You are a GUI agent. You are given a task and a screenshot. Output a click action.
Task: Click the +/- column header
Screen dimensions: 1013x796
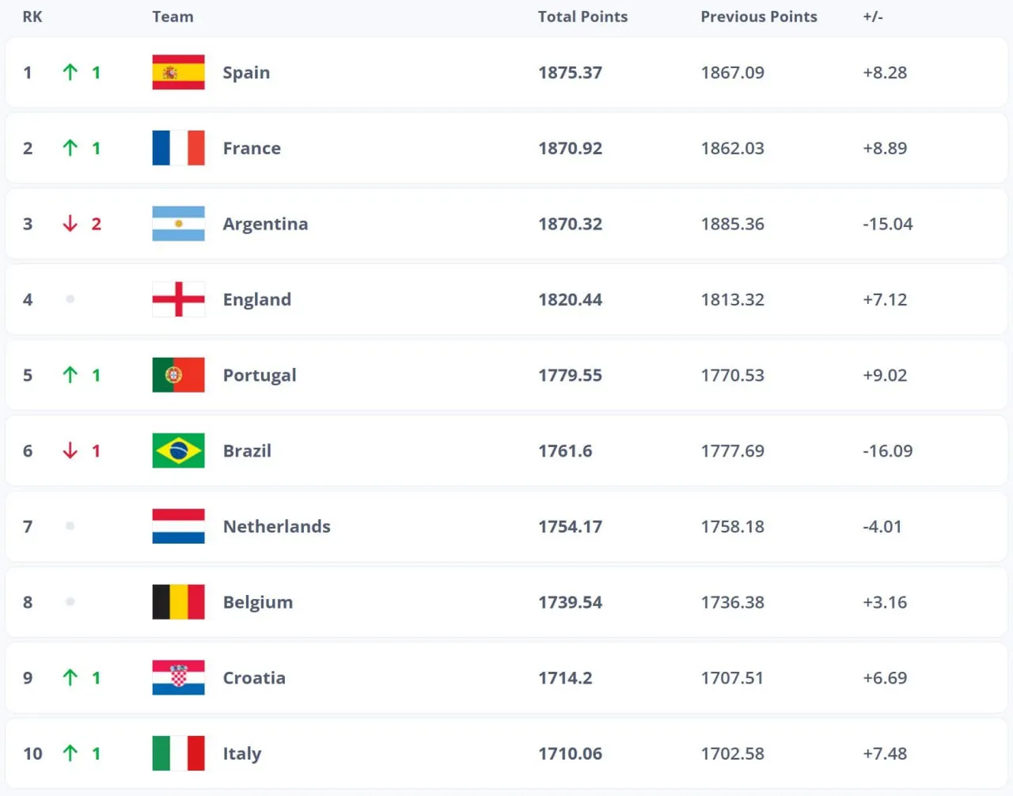coord(872,17)
